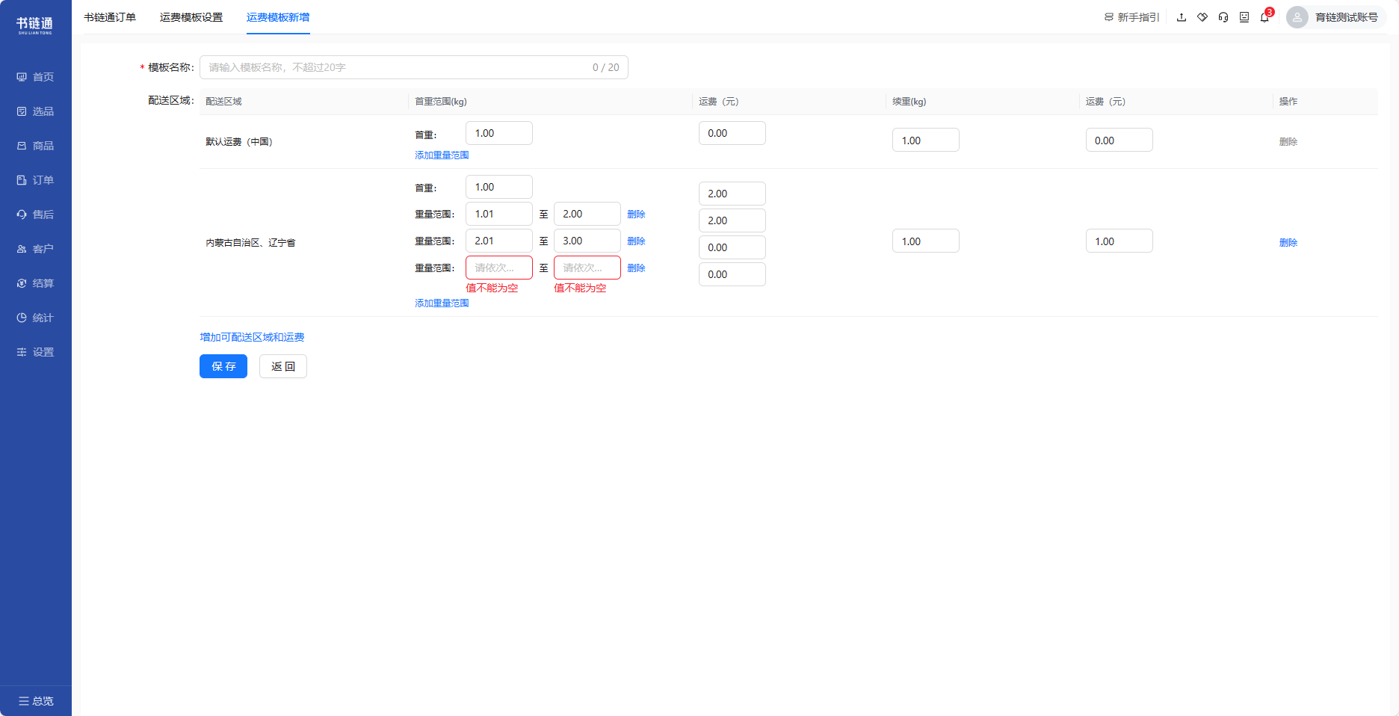Click 运费 0.00 field in 默认运费 row
This screenshot has height=716, width=1399.
[x=732, y=133]
